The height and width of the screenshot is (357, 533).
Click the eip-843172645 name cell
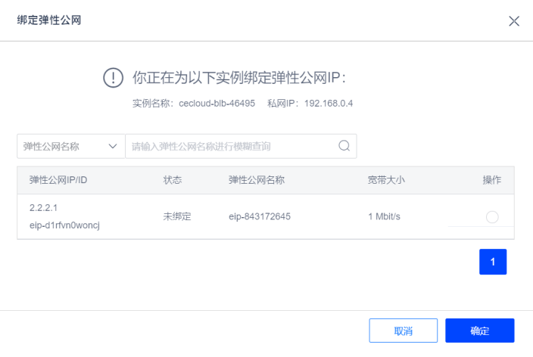coord(260,216)
